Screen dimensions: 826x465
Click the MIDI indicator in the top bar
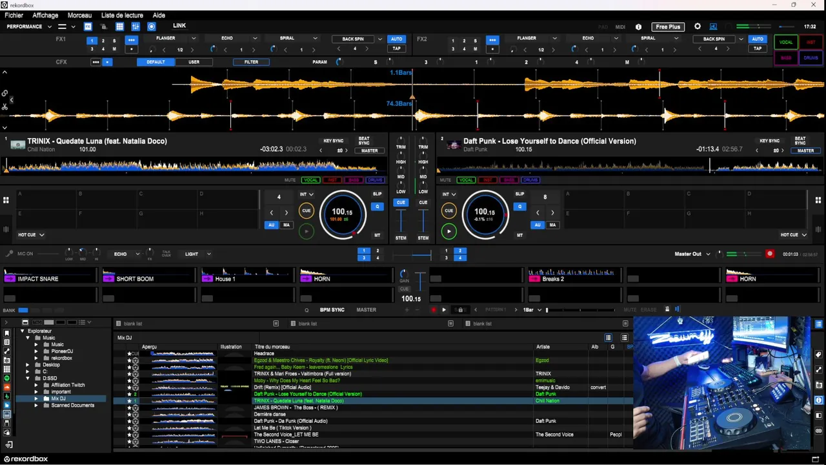620,27
